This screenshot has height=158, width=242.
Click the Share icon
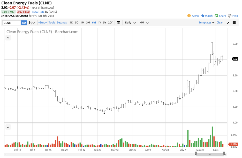(x=216, y=16)
